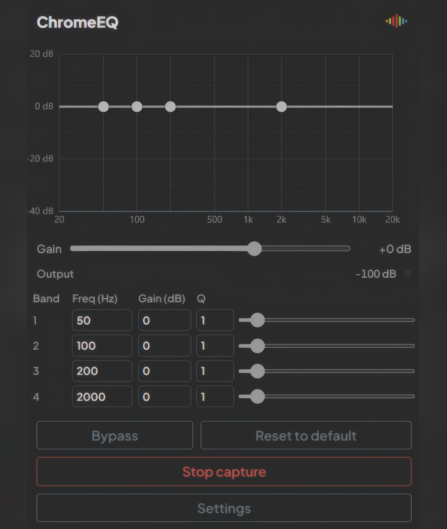
Task: Click the Band 2 Q slider handle
Action: tap(257, 346)
